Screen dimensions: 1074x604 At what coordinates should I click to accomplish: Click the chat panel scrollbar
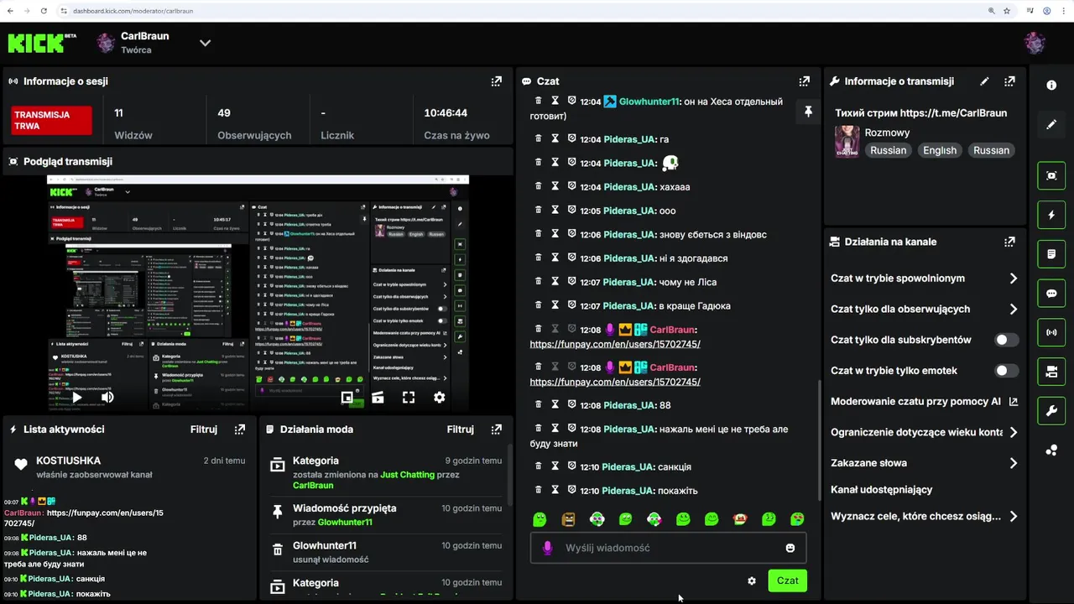coord(820,440)
